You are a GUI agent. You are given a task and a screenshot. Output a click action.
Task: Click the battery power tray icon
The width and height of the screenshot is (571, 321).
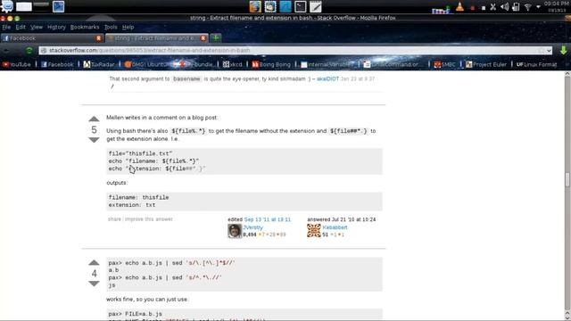(x=516, y=7)
